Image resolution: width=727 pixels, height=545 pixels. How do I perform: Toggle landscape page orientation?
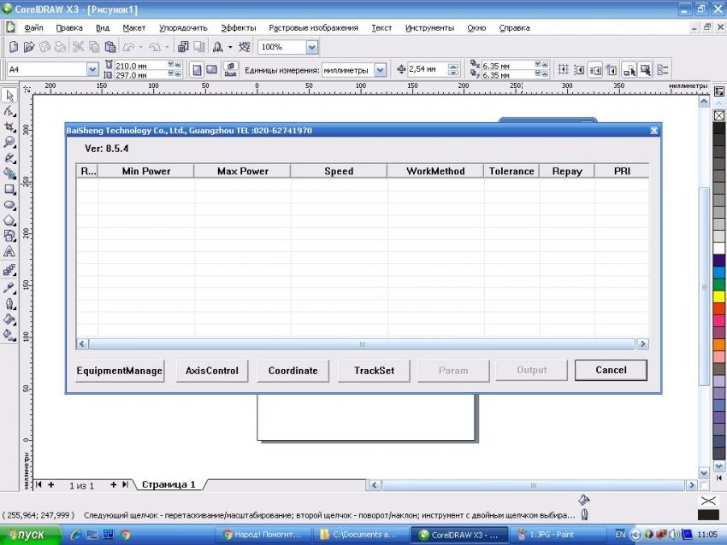(x=211, y=70)
